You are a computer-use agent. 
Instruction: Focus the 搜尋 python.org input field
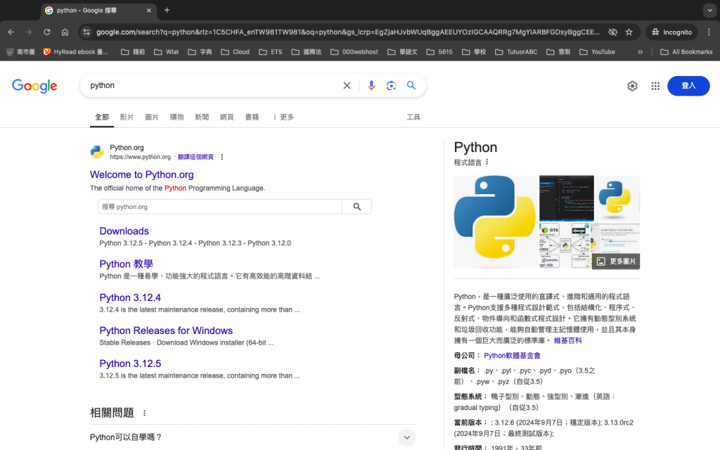220,207
